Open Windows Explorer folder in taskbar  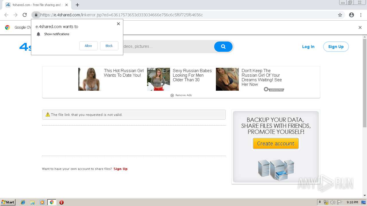coord(32,202)
